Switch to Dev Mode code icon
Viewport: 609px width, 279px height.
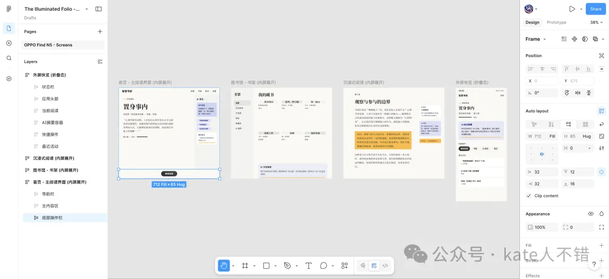pyautogui.click(x=386, y=265)
